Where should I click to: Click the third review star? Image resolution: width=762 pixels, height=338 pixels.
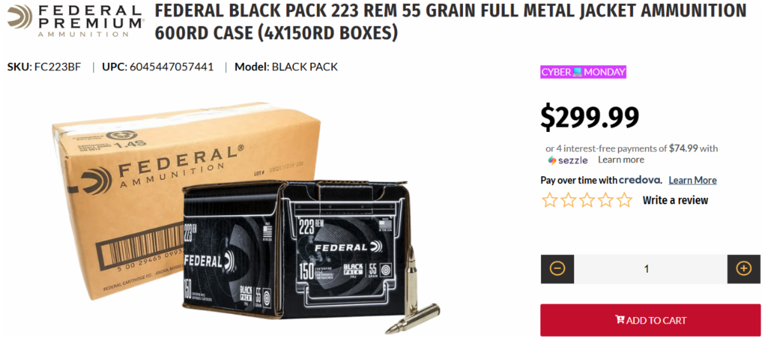pos(587,200)
